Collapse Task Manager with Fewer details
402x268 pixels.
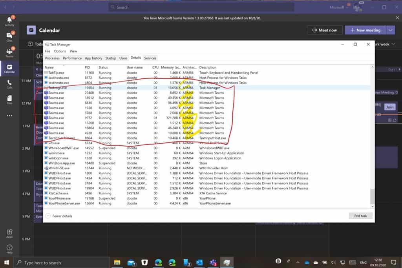tap(59, 216)
